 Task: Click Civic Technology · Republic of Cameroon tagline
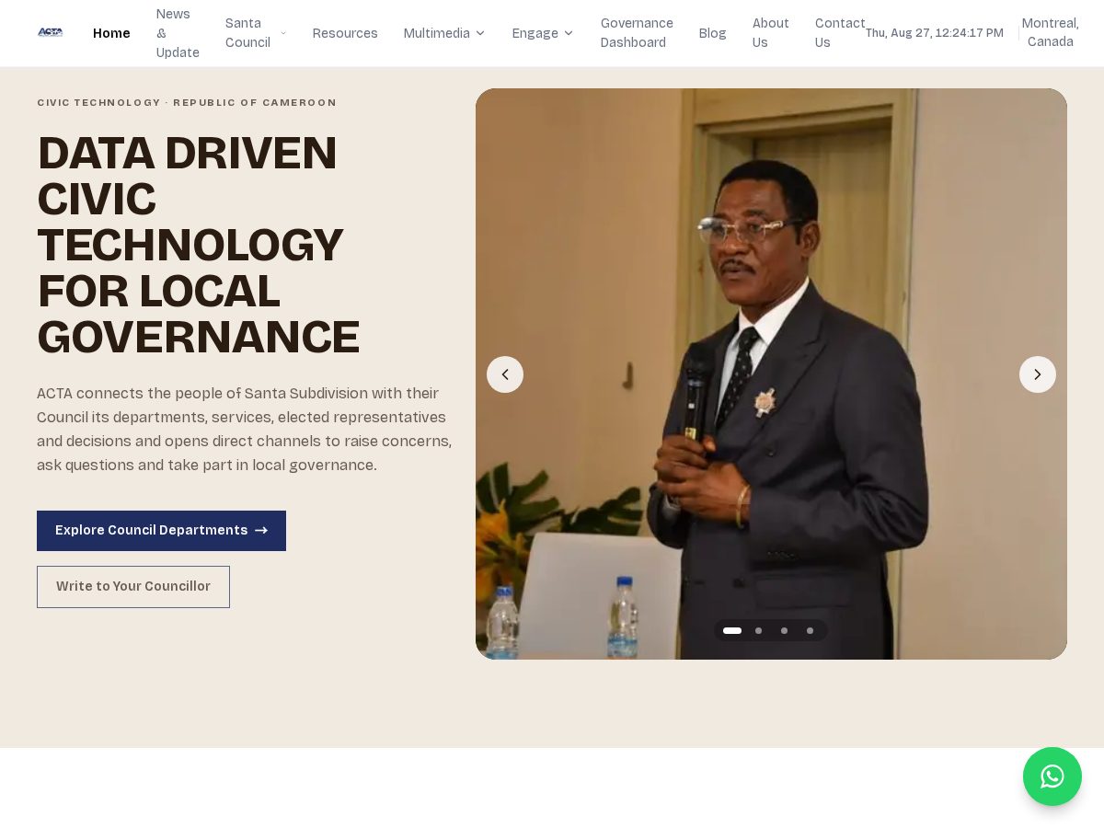click(187, 102)
